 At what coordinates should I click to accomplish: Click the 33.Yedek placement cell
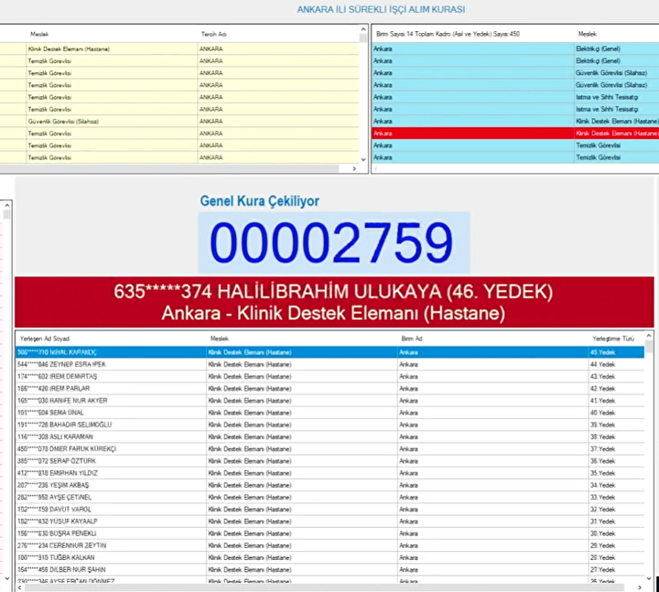(616, 498)
